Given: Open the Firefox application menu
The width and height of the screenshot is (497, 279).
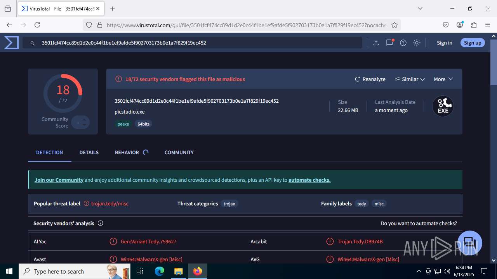Looking at the screenshot, I should (488, 25).
